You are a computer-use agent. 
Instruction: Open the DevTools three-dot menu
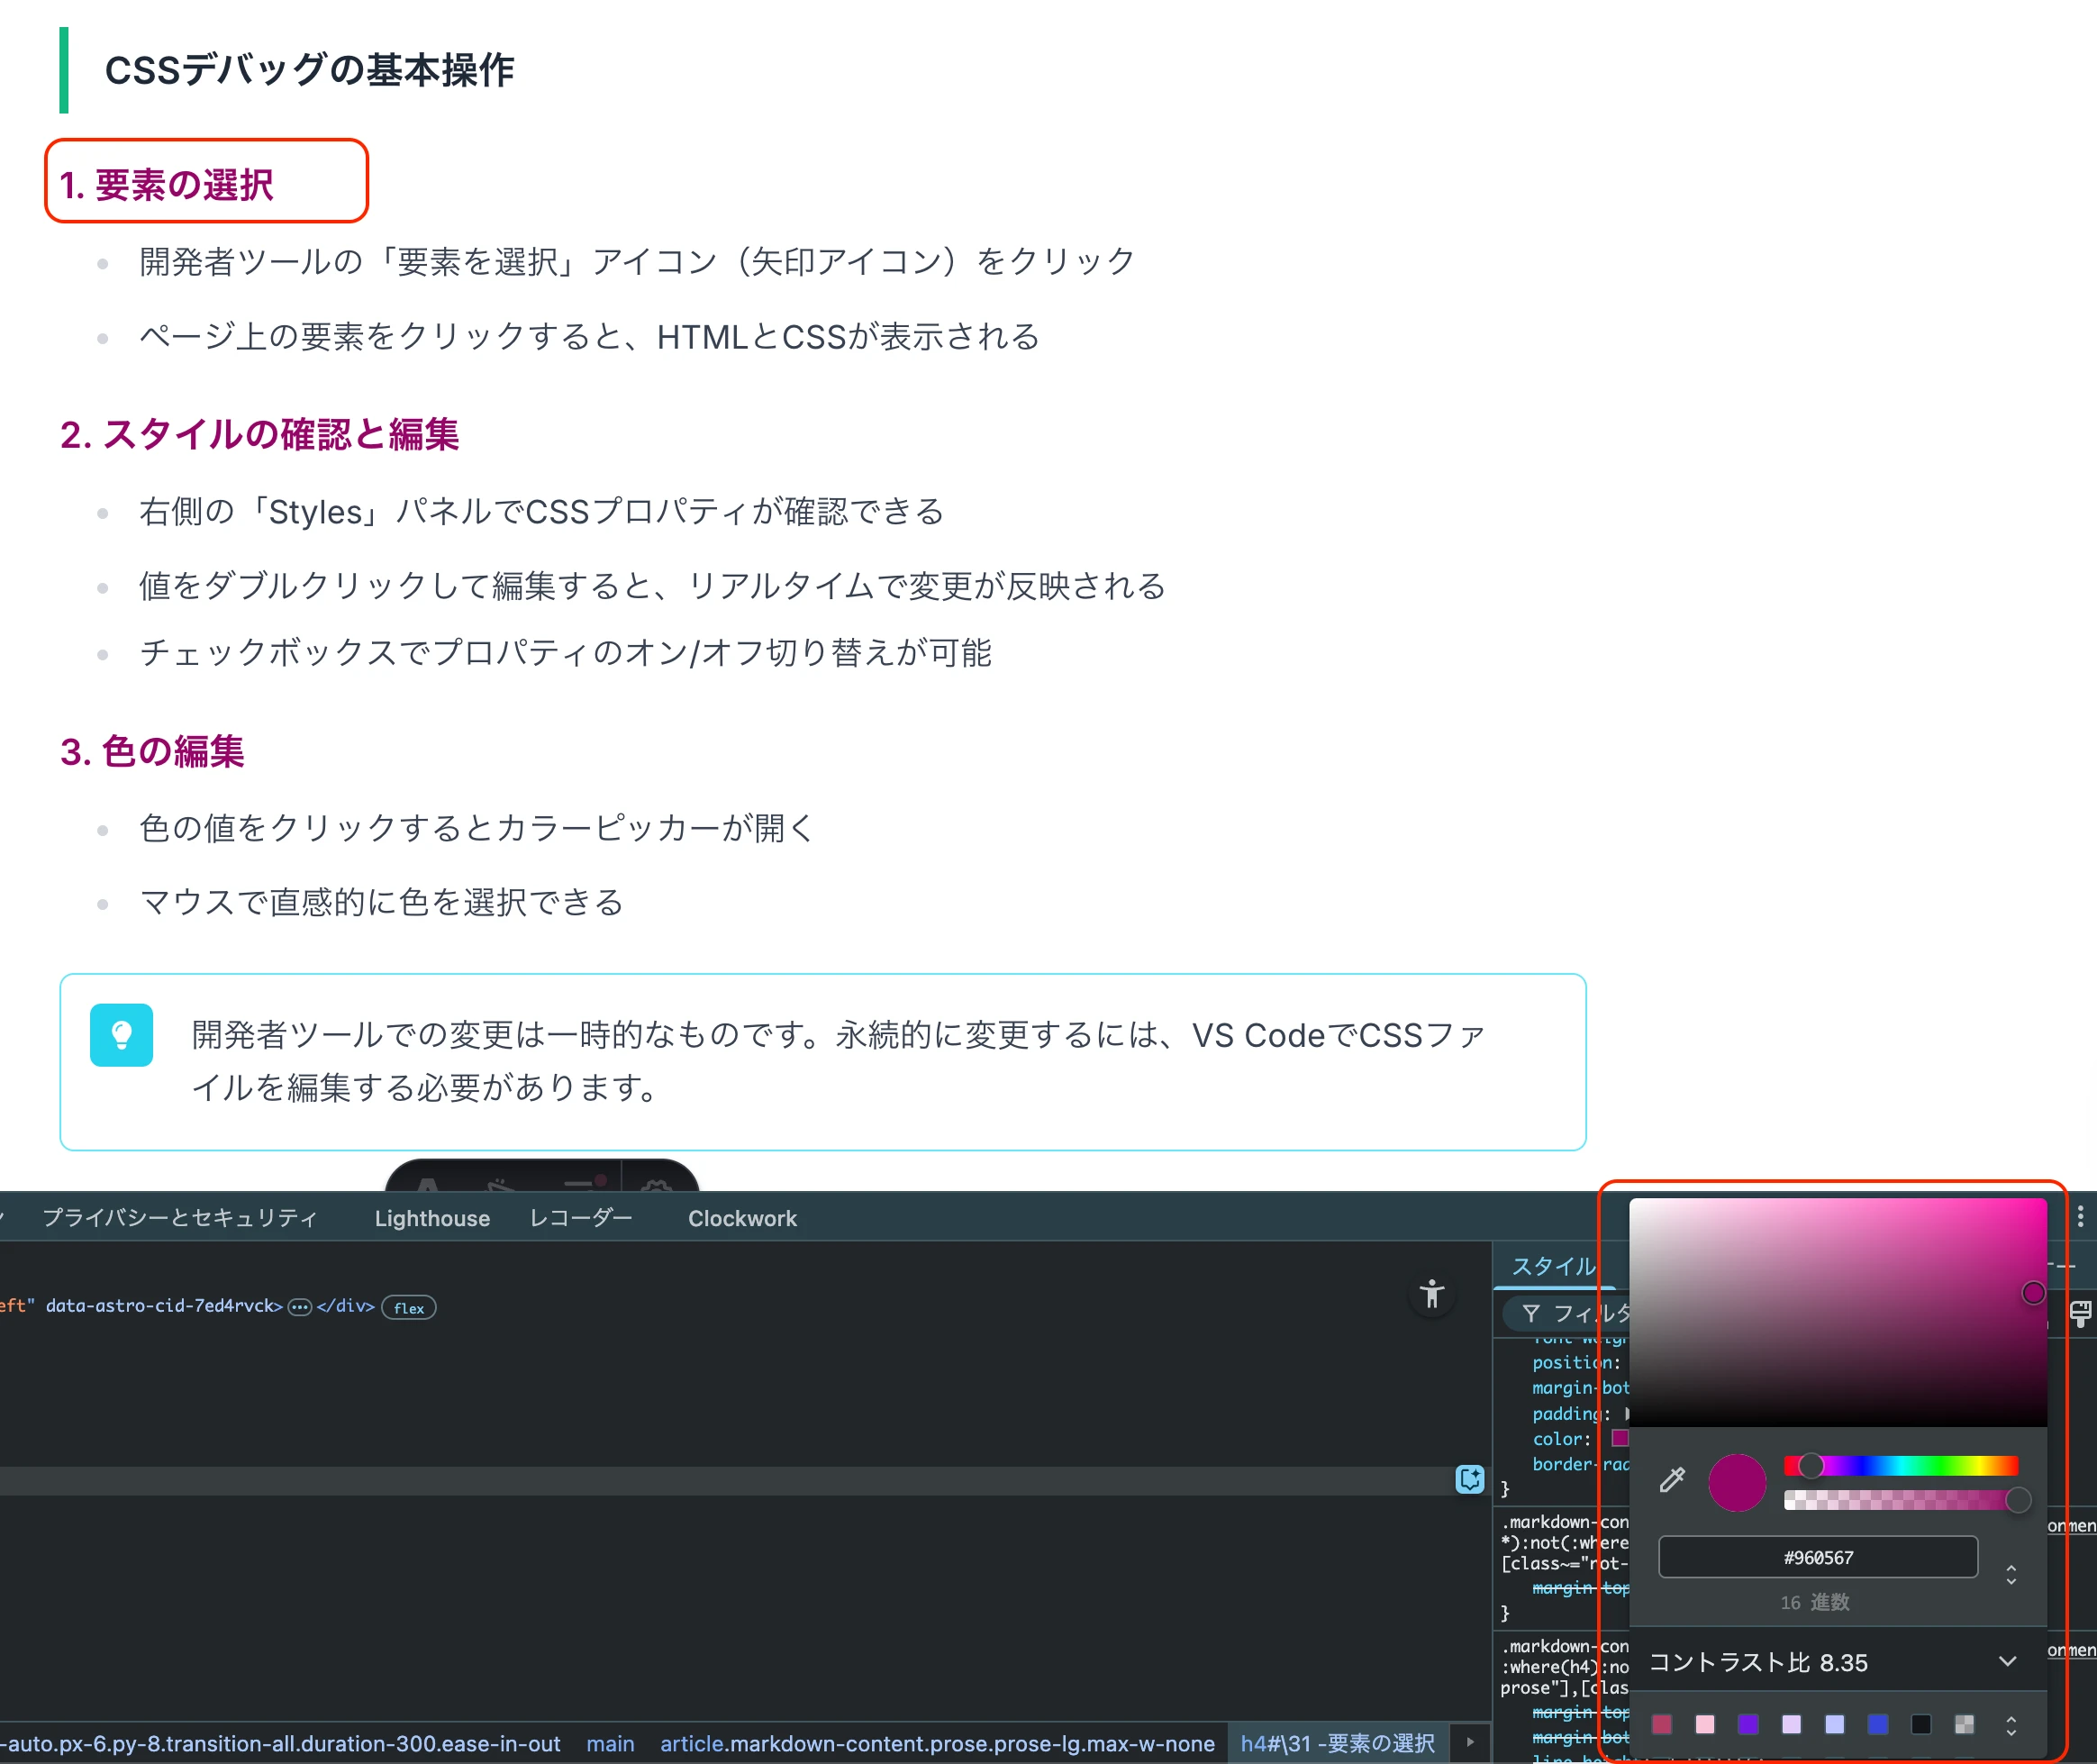click(x=2080, y=1216)
